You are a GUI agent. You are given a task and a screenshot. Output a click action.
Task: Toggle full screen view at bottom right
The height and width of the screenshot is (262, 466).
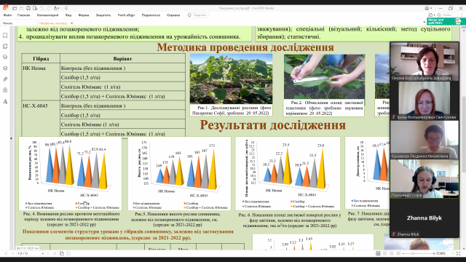click(458, 253)
